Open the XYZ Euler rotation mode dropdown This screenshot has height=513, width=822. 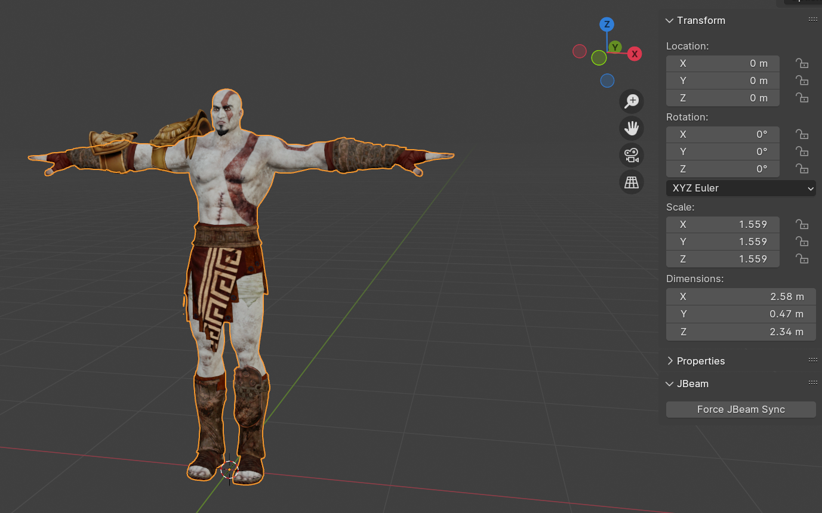741,188
